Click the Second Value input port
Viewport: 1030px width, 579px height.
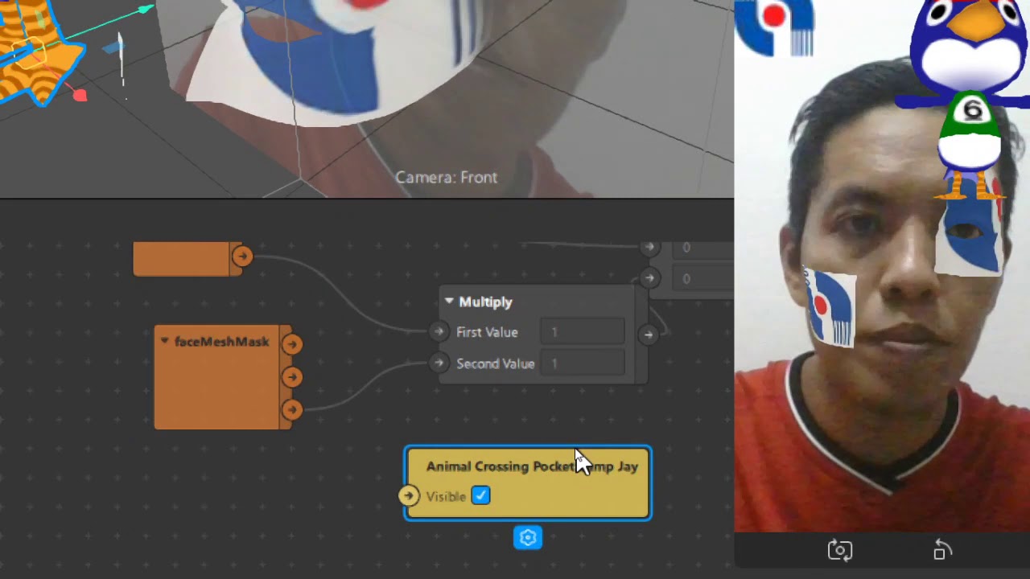[x=439, y=363]
